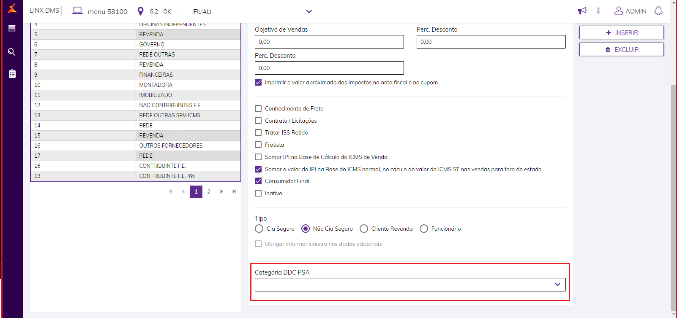Enable the Conhecimento de Frete checkbox
This screenshot has width=677, height=318.
pyautogui.click(x=258, y=108)
